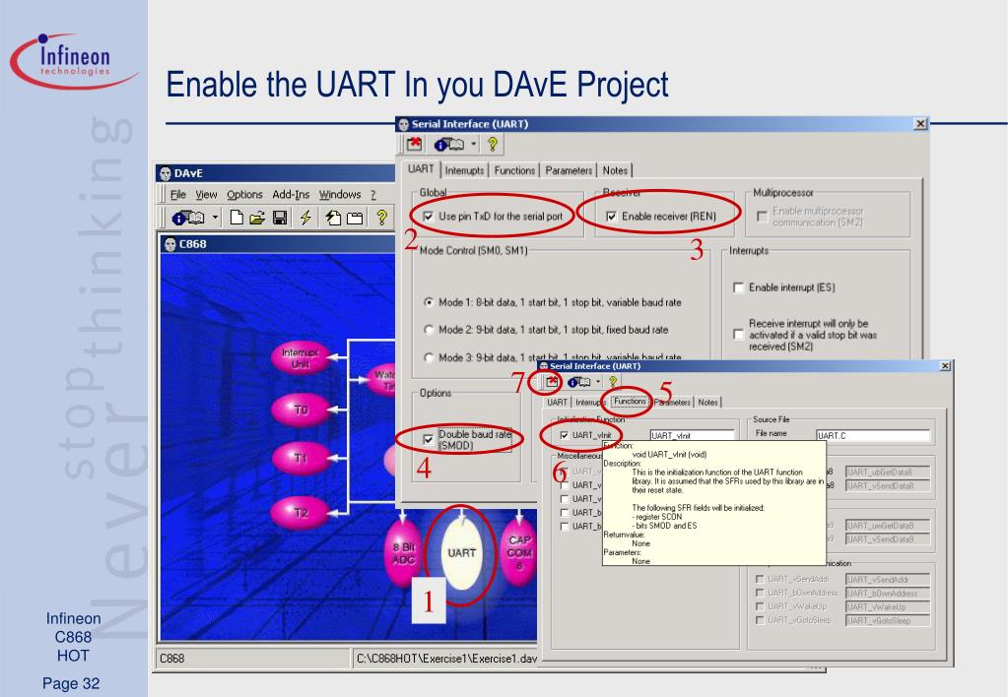Image resolution: width=1008 pixels, height=697 pixels.
Task: Open the Notes tab in the front UART window
Action: tap(707, 402)
